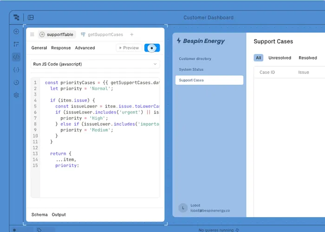Open the Advanced tab
Screen dimensions: 325x232
pyautogui.click(x=85, y=48)
